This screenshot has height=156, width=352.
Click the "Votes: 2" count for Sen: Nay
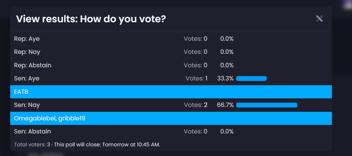[x=196, y=105]
